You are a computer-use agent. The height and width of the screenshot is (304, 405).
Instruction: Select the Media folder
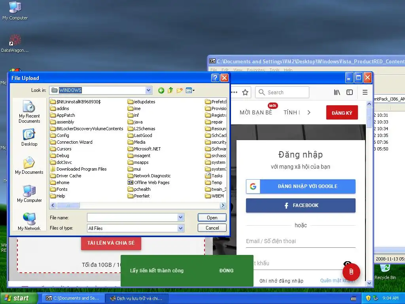tap(136, 142)
